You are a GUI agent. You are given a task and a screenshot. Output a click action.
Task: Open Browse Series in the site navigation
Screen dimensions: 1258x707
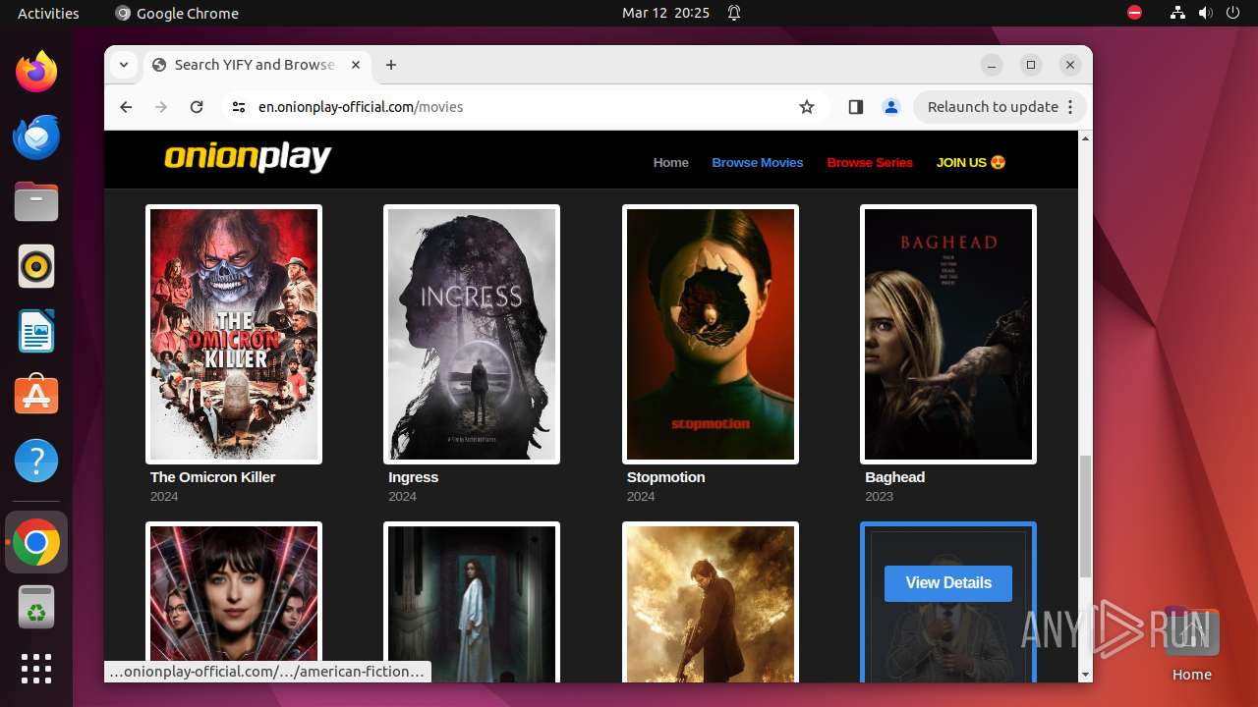coord(870,163)
